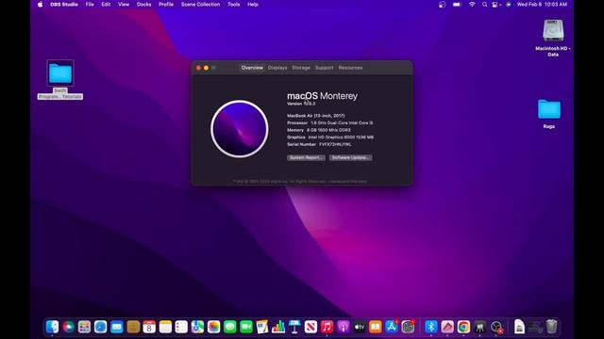604x339 pixels.
Task: Open Wi-Fi status in menu bar
Action: click(x=472, y=4)
